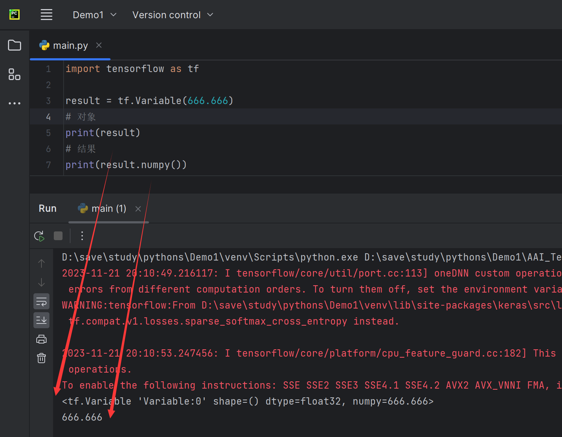Open the Project folder tool window

point(15,45)
